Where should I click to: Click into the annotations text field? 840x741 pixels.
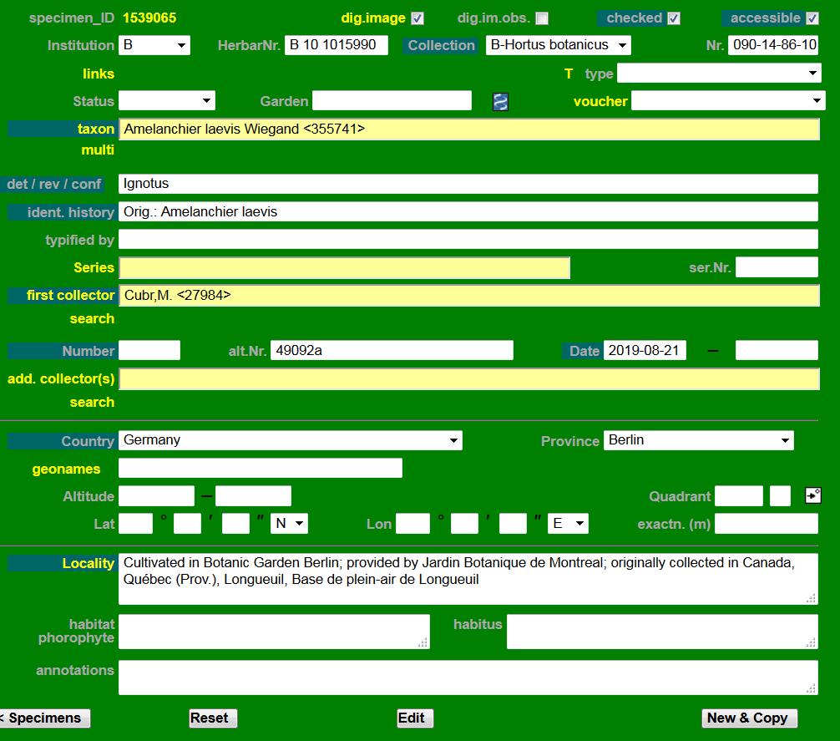tap(468, 678)
